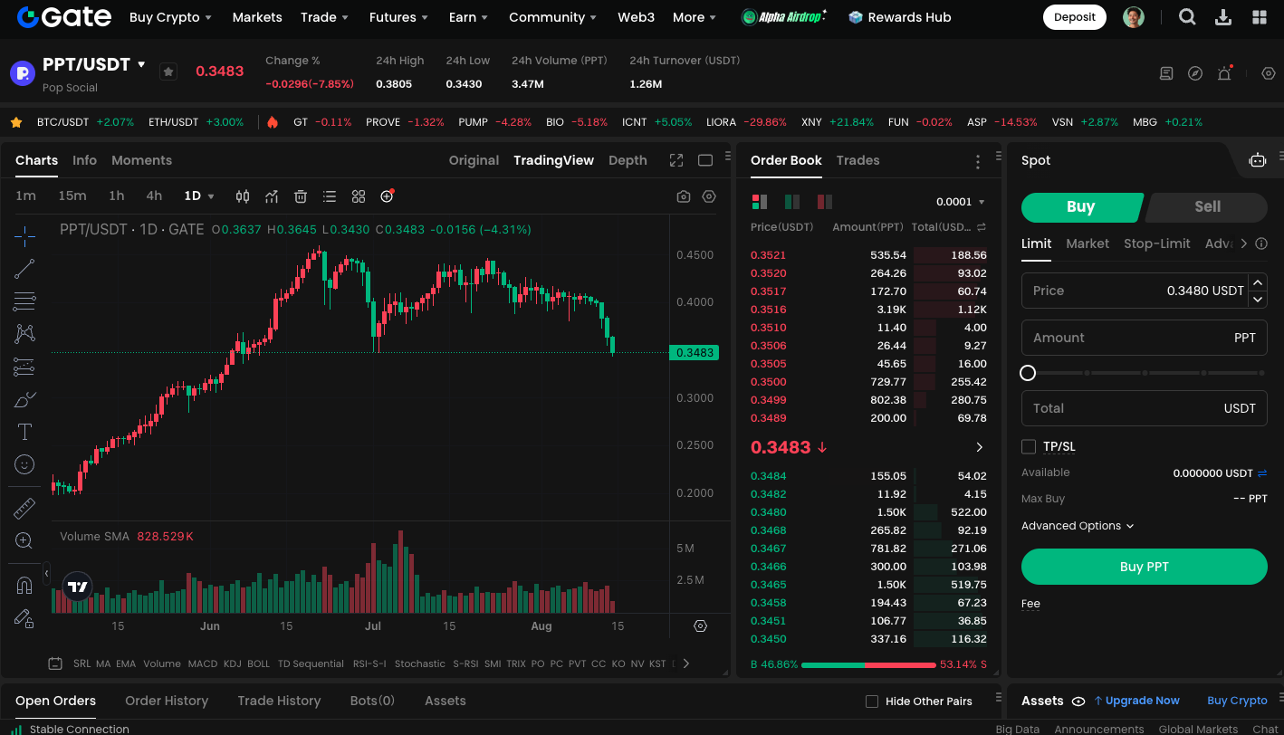Enable the TP/SL checkbox

coord(1029,446)
